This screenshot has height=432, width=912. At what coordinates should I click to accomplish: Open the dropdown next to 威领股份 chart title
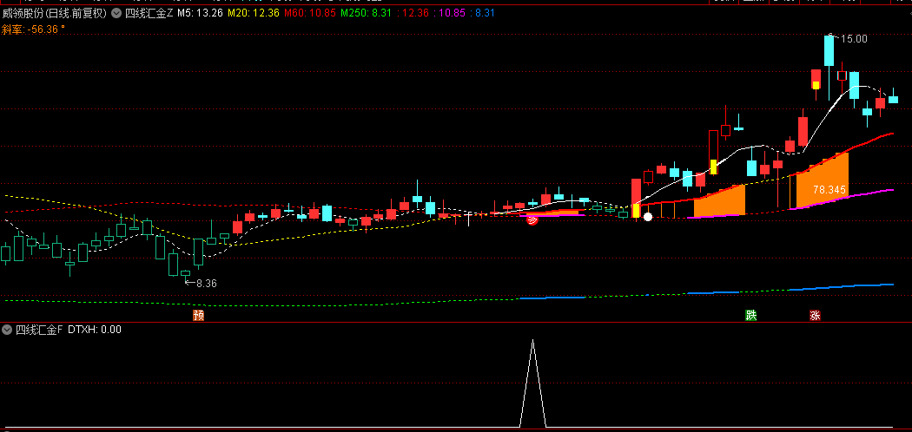click(116, 13)
